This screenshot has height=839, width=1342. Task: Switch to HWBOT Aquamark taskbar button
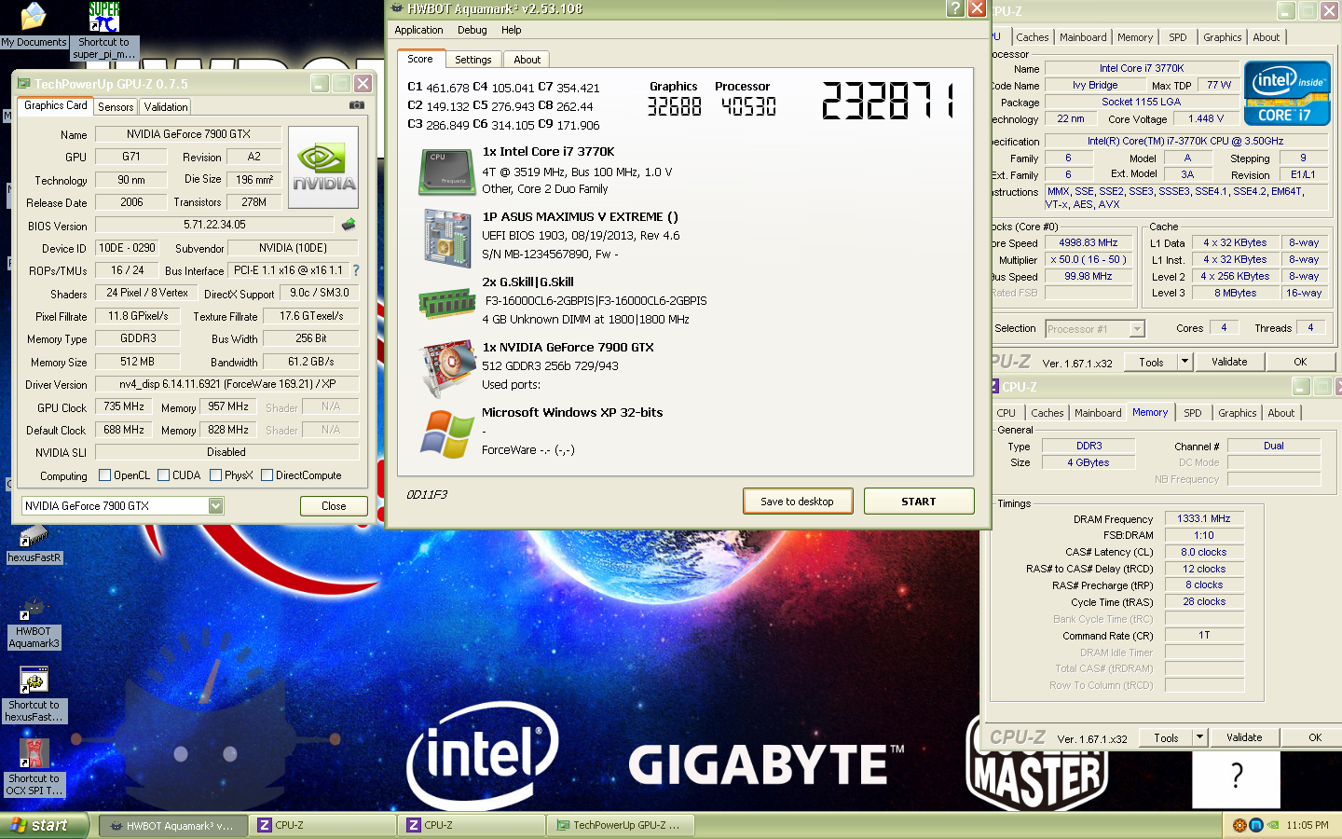[173, 825]
